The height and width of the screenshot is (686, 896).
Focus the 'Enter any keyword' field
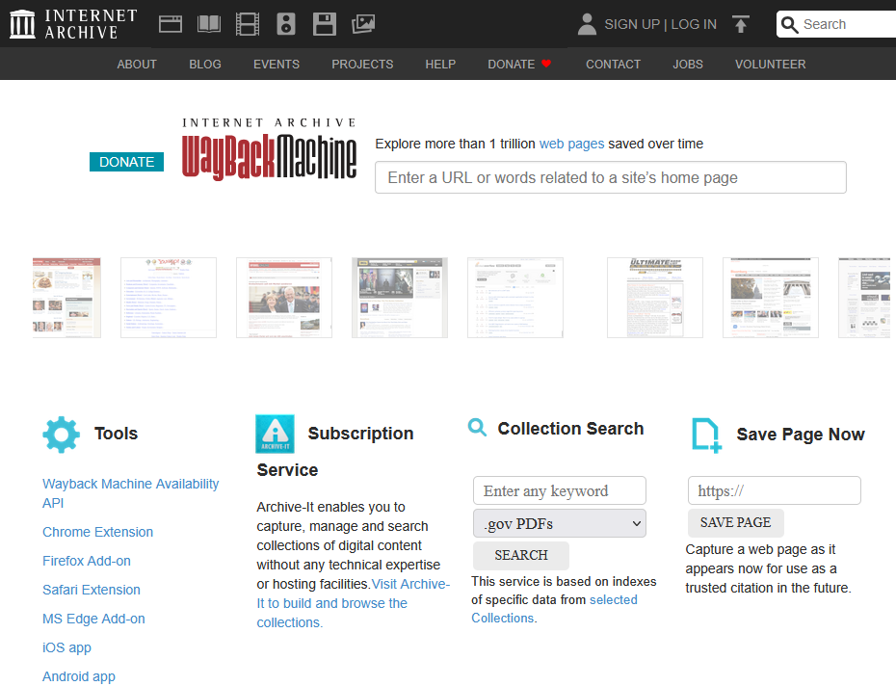tap(560, 490)
